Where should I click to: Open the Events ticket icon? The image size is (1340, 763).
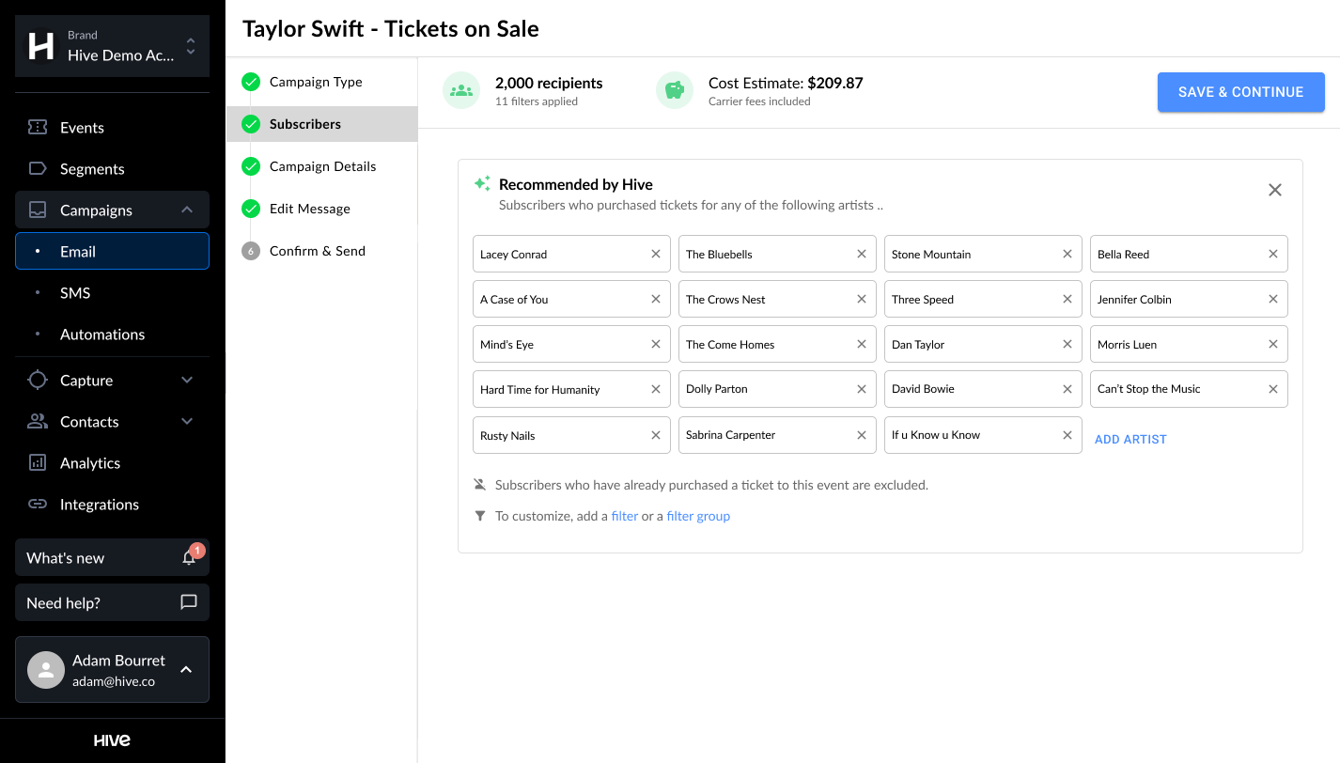(38, 127)
